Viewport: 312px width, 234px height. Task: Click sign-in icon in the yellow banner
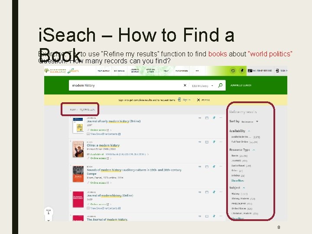[x=179, y=100]
